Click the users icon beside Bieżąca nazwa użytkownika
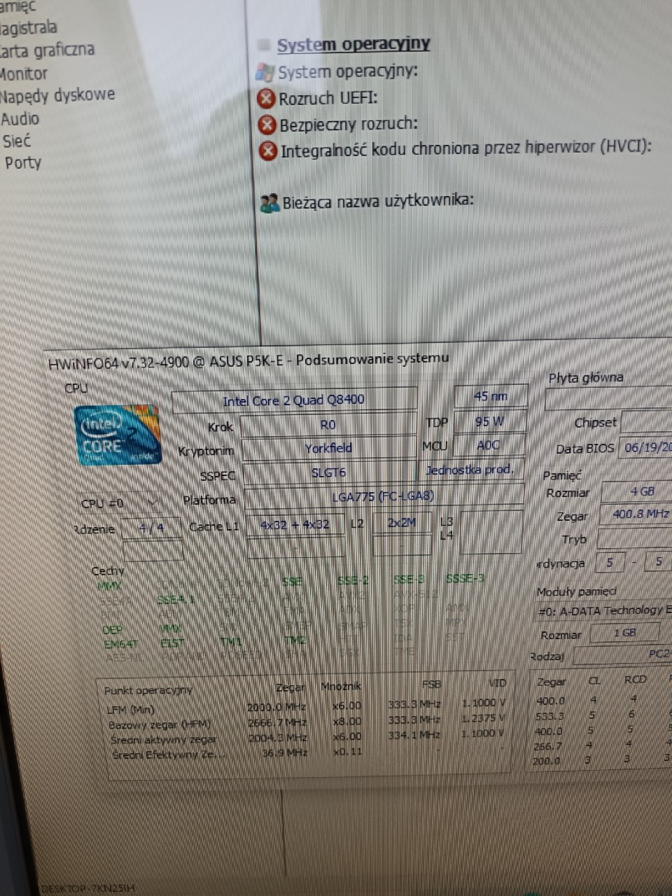This screenshot has height=896, width=672. point(270,204)
